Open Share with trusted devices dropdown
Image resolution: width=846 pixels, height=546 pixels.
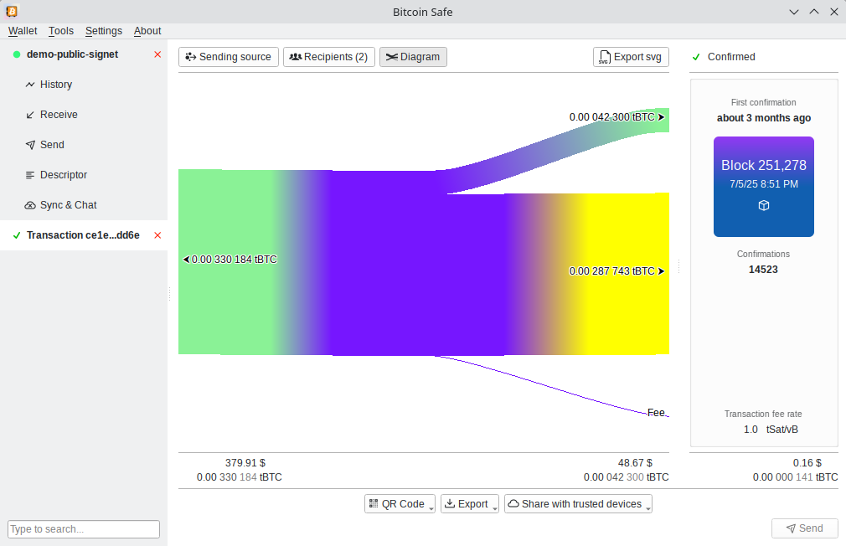point(578,504)
